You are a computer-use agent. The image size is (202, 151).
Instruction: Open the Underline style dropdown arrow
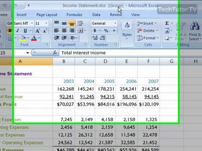(x=31, y=31)
